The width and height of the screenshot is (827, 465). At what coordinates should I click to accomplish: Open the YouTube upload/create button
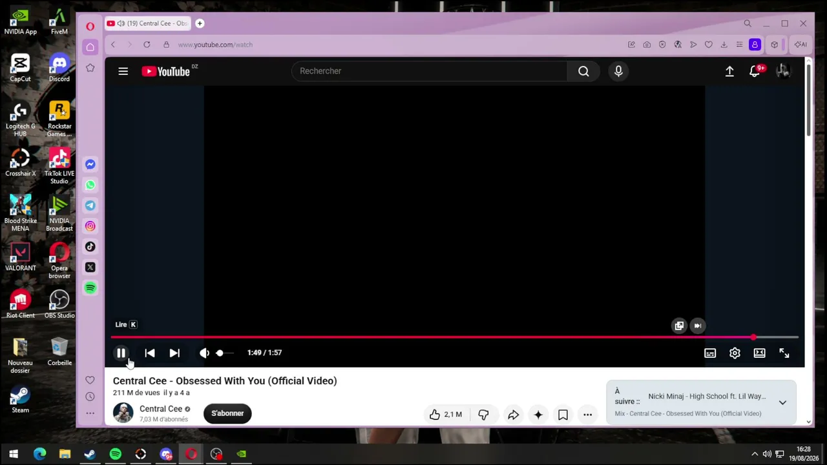729,71
